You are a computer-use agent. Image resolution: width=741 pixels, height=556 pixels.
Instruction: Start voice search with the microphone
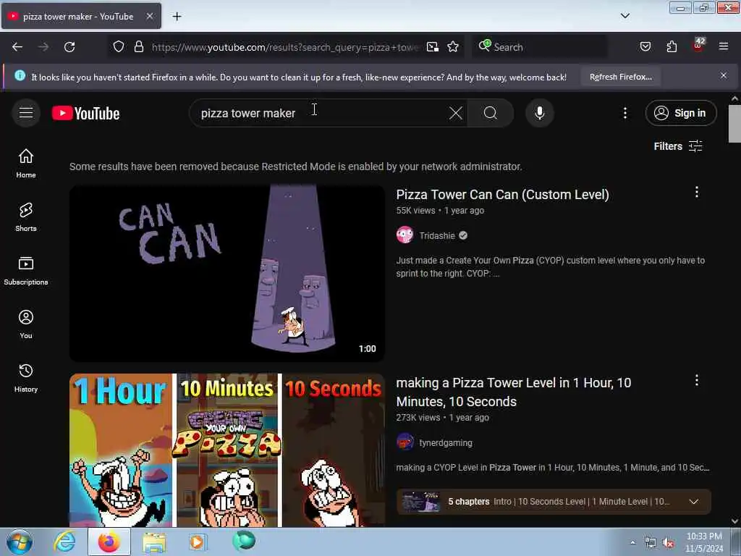(539, 113)
